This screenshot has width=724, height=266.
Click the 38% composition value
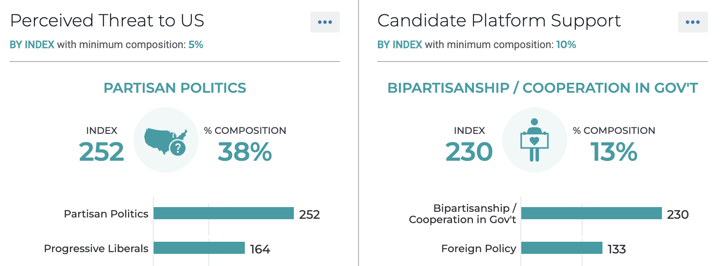tap(245, 152)
